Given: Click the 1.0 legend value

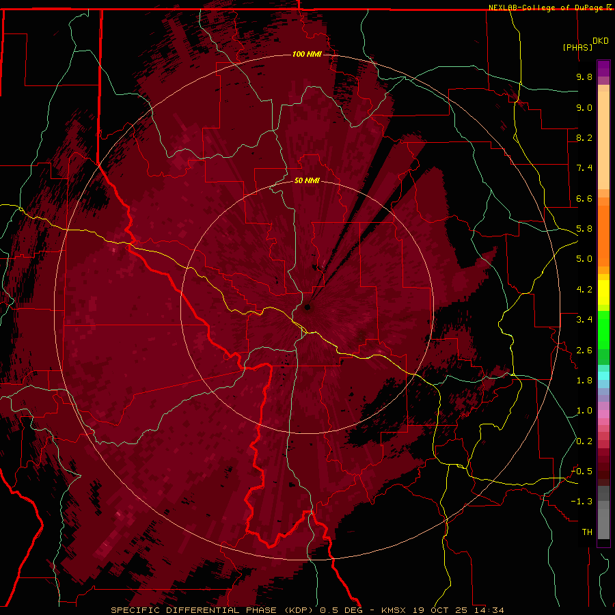Looking at the screenshot, I should tap(584, 411).
